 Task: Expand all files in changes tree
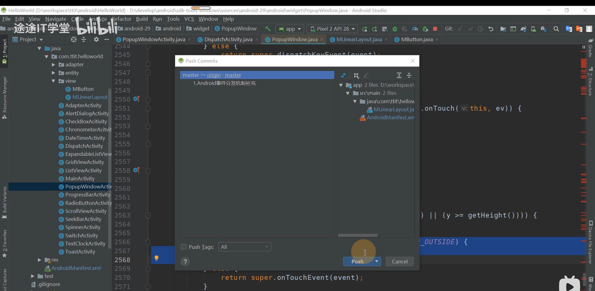tap(399, 75)
